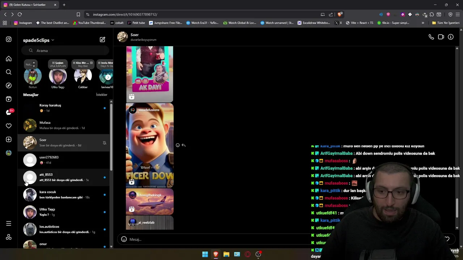Reload the current browser page
The image size is (463, 260).
pos(20,14)
